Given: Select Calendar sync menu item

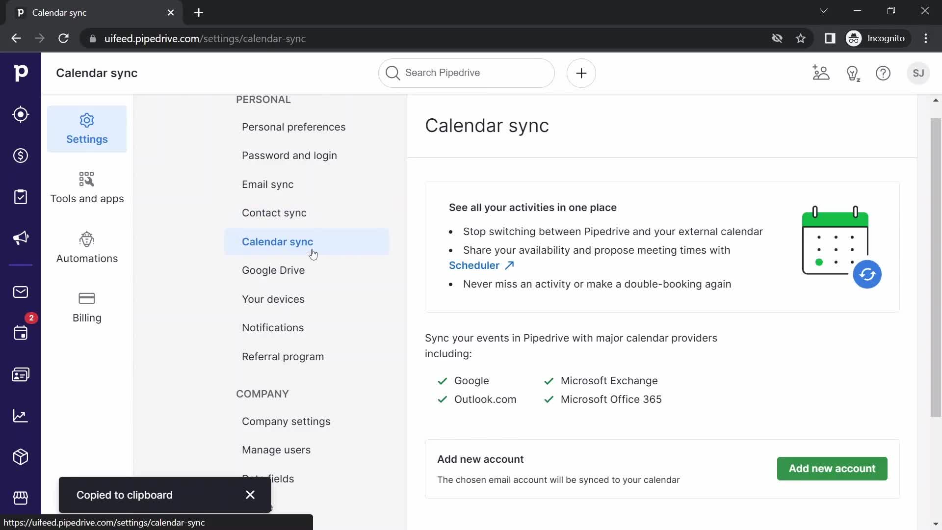Looking at the screenshot, I should coord(278,241).
